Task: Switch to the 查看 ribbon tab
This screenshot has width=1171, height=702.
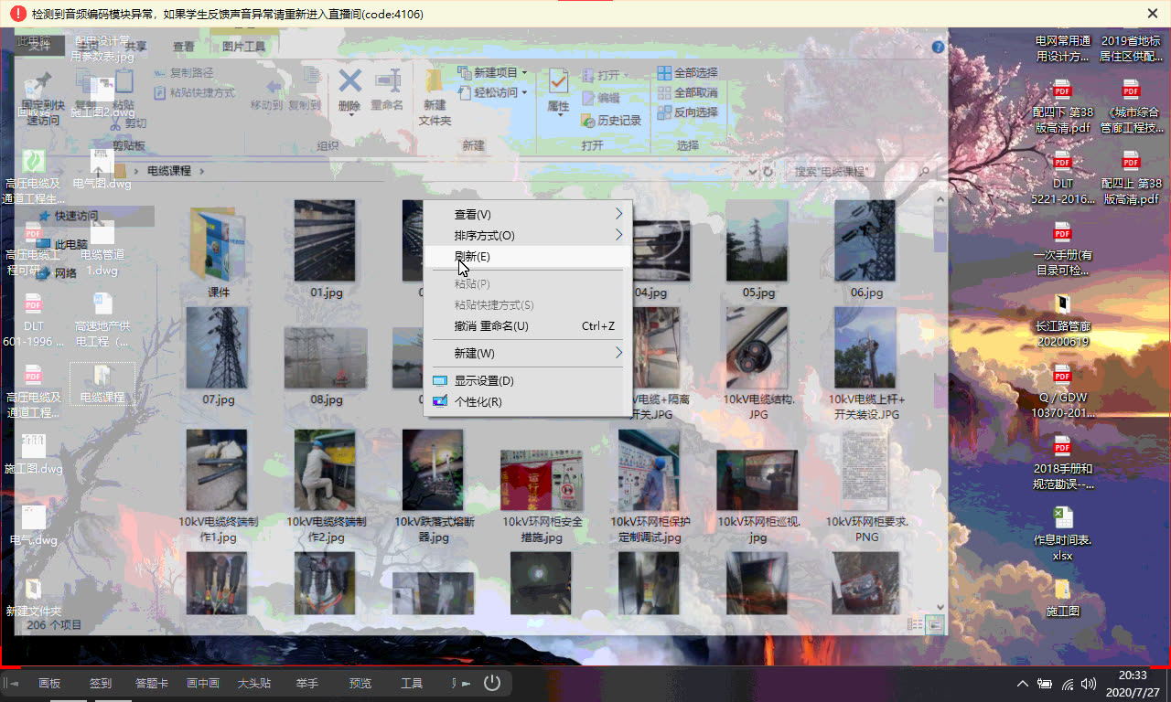Action: pyautogui.click(x=184, y=47)
